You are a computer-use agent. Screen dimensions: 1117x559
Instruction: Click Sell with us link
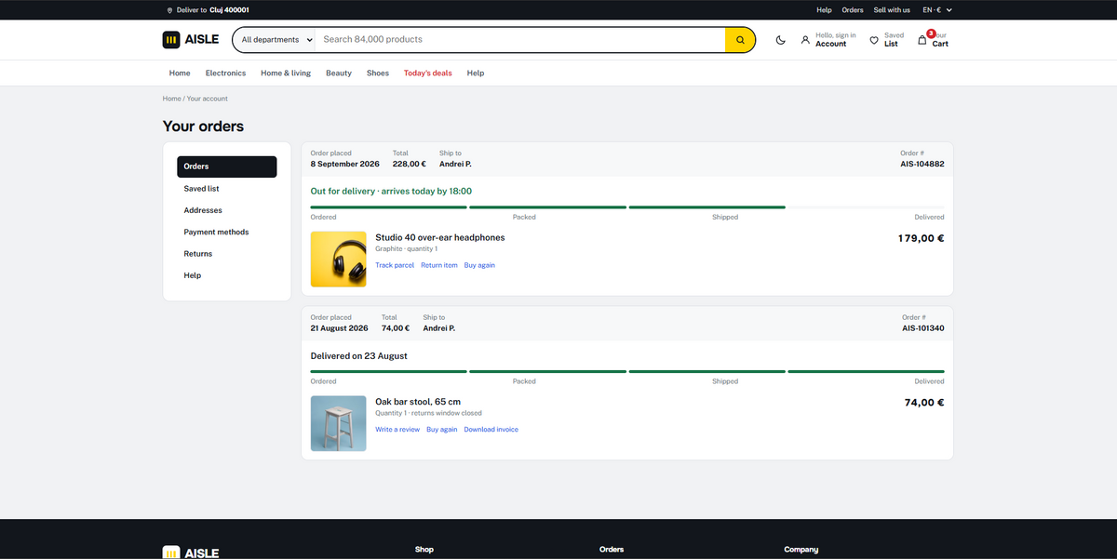click(x=892, y=10)
